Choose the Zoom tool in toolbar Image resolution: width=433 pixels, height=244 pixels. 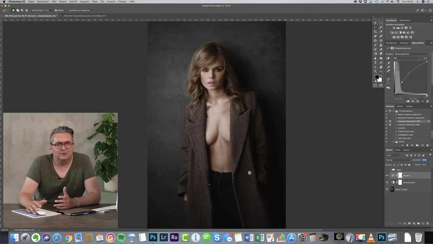pyautogui.click(x=375, y=71)
